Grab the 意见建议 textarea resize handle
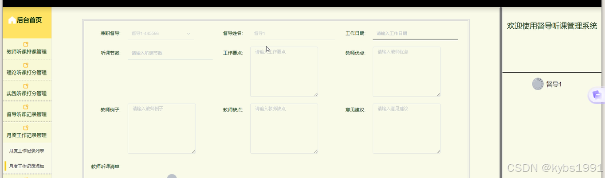The width and height of the screenshot is (605, 178). point(438,151)
